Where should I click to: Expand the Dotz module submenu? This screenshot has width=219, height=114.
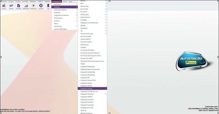(92, 4)
